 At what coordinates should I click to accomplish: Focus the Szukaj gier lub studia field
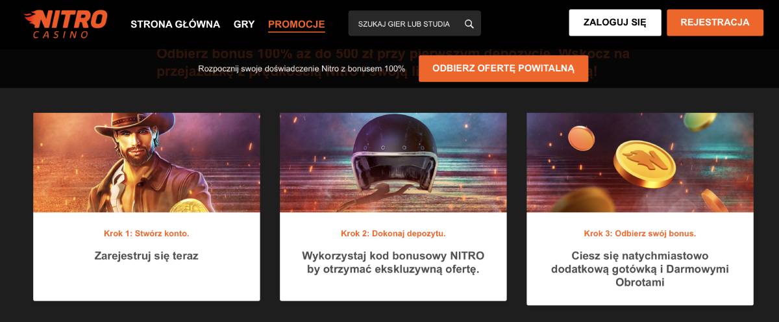point(415,23)
